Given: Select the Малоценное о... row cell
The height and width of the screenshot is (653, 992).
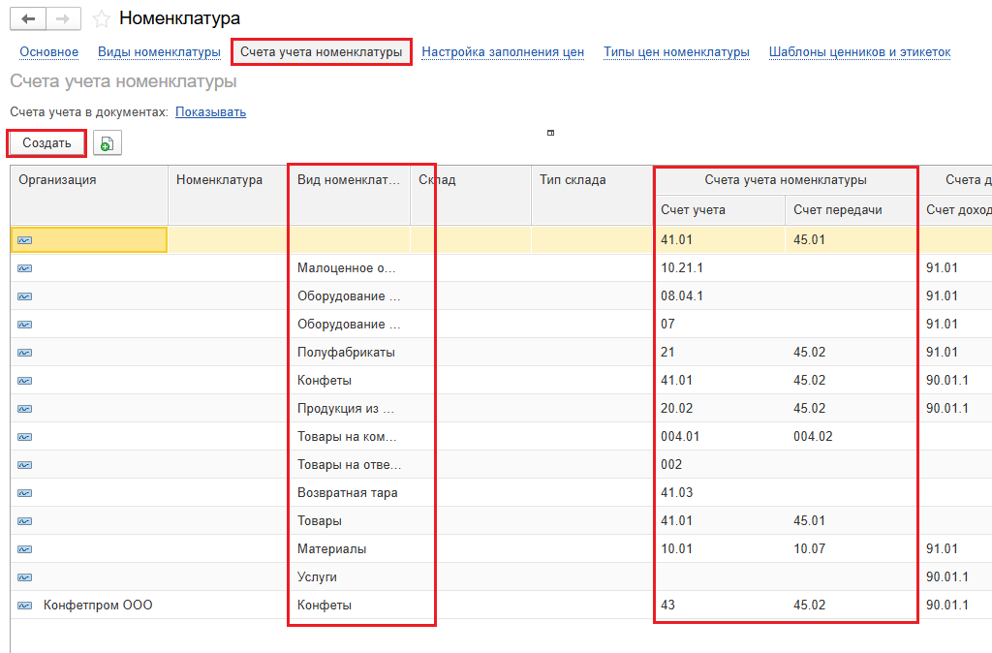Looking at the screenshot, I should click(x=350, y=268).
